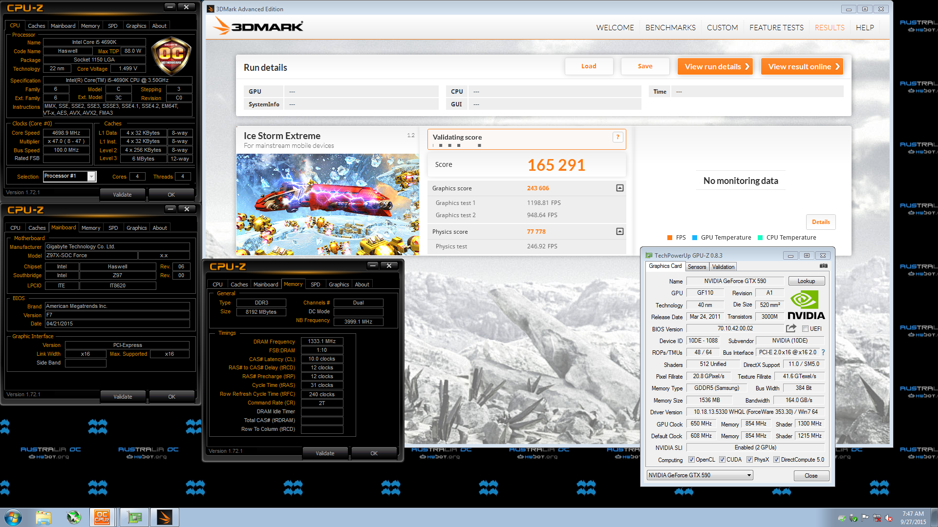Screen dimensions: 938x527
Task: Click Validate in the top CPU-Z window
Action: click(x=122, y=195)
